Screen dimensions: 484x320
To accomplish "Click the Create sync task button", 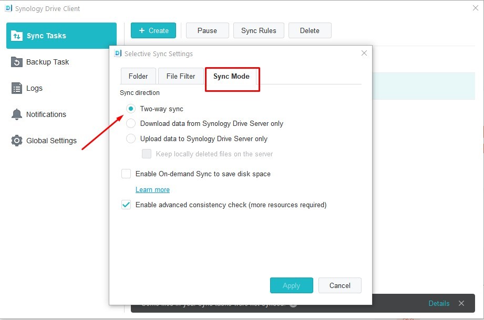I will (x=153, y=30).
